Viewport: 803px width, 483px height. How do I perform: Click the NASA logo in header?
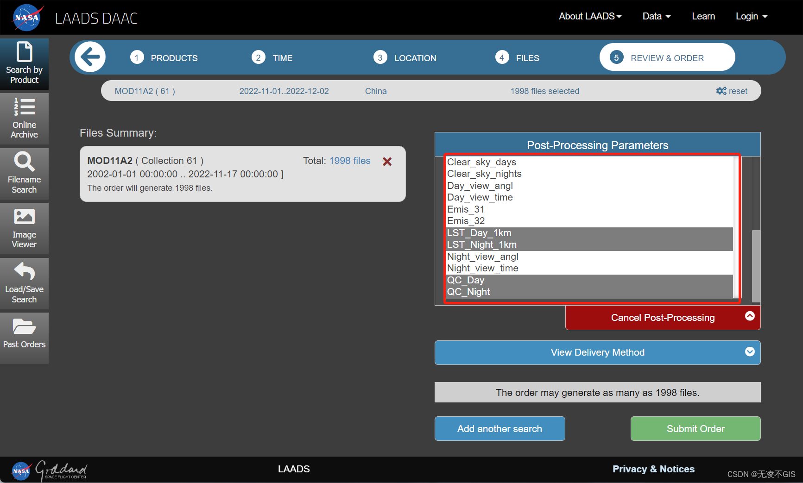click(x=28, y=17)
